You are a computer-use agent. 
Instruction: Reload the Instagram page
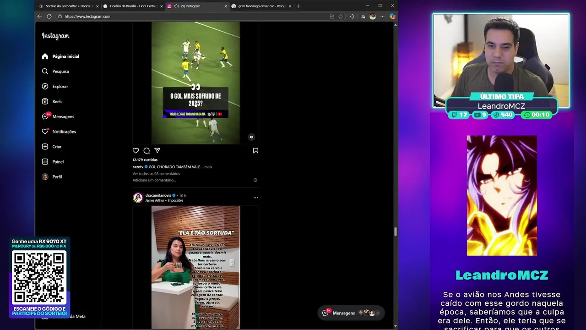pyautogui.click(x=49, y=16)
